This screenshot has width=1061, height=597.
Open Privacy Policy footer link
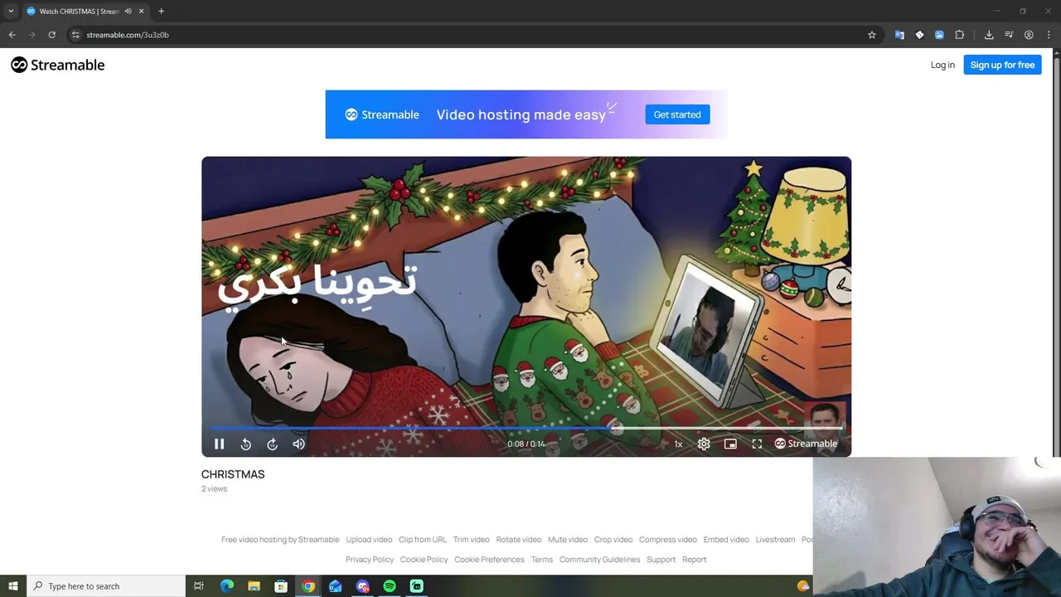(370, 560)
